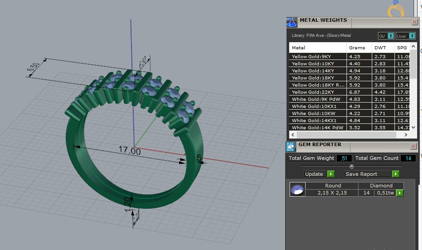
Task: Click the metal list scroll up arrow
Action: (414, 46)
